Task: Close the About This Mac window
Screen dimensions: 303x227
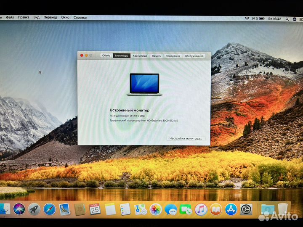Action: click(x=82, y=55)
